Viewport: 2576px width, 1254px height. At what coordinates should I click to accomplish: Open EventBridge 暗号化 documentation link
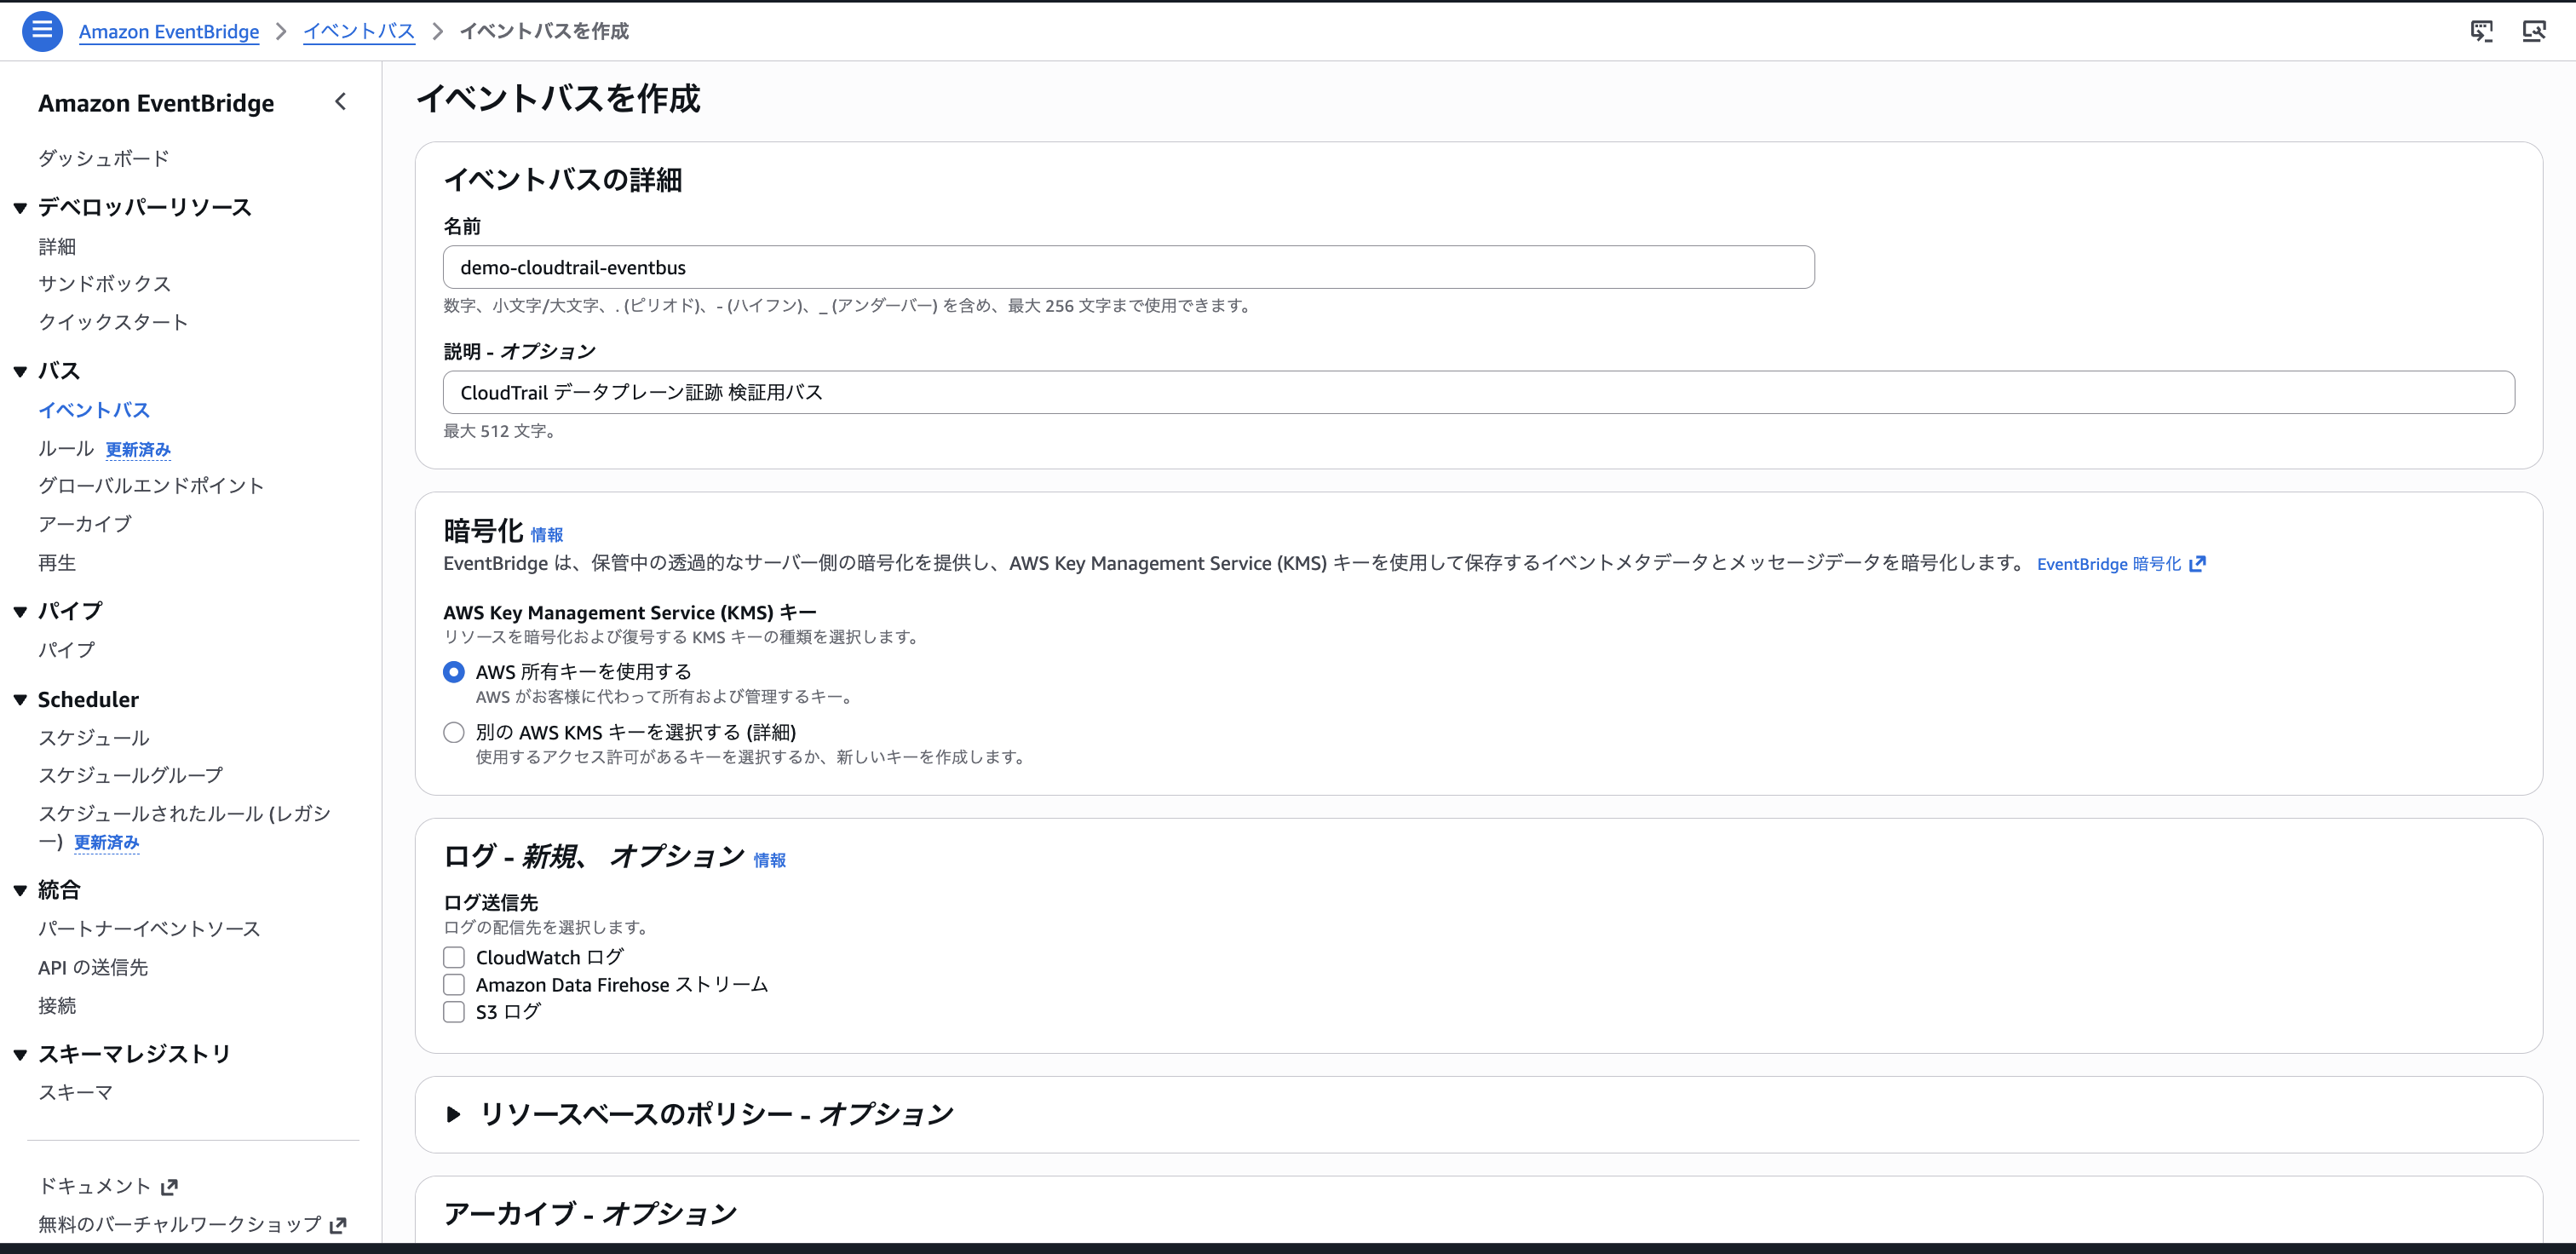click(x=2109, y=564)
